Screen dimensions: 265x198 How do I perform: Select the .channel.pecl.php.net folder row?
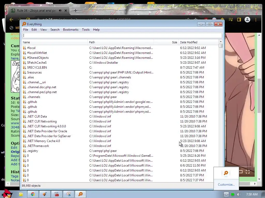pyautogui.click(x=120, y=92)
